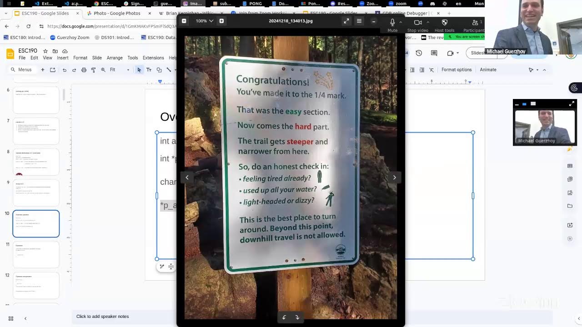The height and width of the screenshot is (327, 582).
Task: Select the Shape tool
Action: coord(159,70)
